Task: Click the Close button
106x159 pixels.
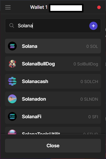Action: (53, 146)
